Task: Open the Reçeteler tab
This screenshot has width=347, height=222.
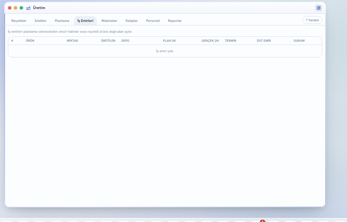Action: pyautogui.click(x=19, y=21)
